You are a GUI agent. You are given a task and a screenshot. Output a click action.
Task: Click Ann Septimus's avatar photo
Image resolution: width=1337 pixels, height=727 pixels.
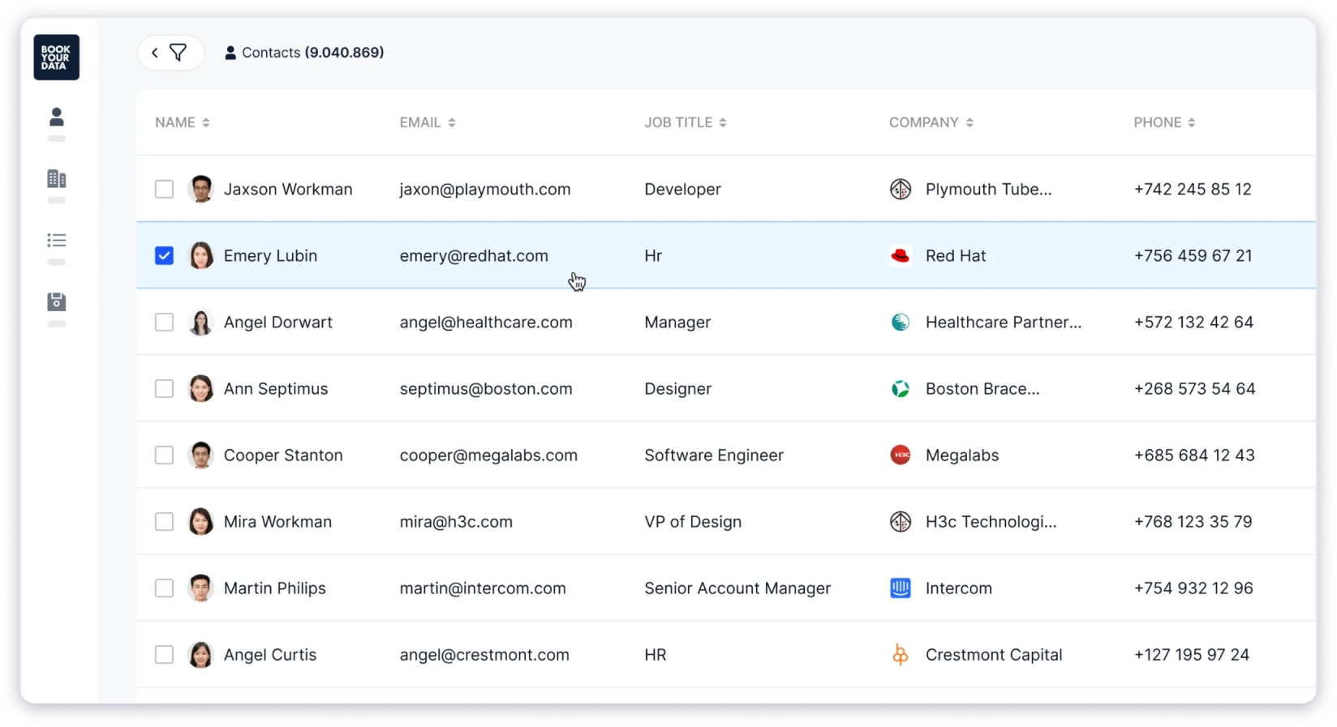coord(200,388)
